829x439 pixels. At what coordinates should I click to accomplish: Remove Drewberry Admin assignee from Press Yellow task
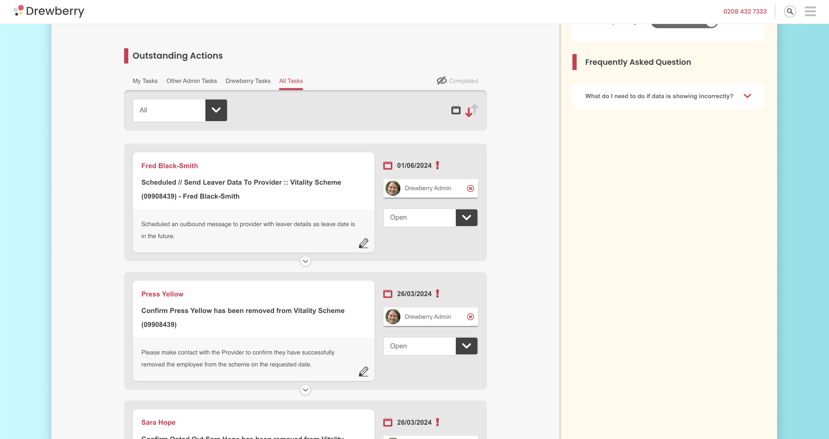tap(470, 317)
